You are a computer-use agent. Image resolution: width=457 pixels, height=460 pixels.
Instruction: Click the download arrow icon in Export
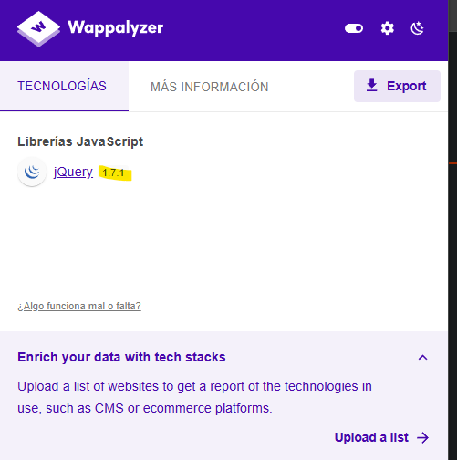tap(371, 86)
